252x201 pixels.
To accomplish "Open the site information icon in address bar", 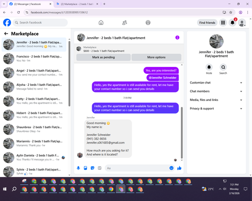I will click(27, 12).
